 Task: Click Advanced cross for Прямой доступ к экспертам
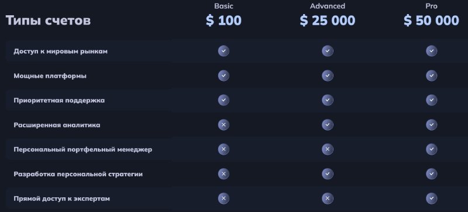(328, 199)
